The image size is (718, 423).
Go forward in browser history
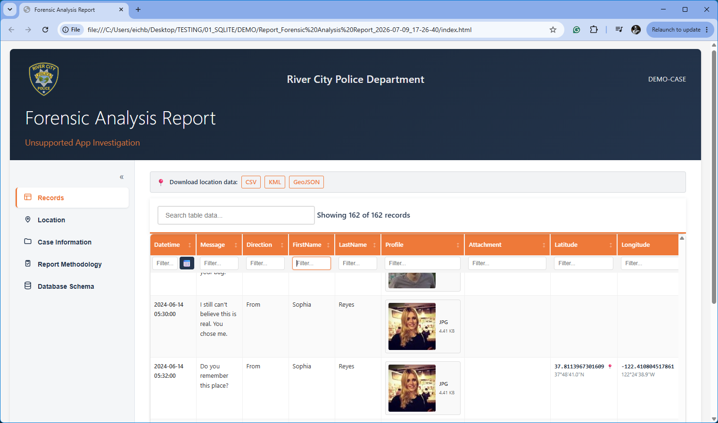28,30
